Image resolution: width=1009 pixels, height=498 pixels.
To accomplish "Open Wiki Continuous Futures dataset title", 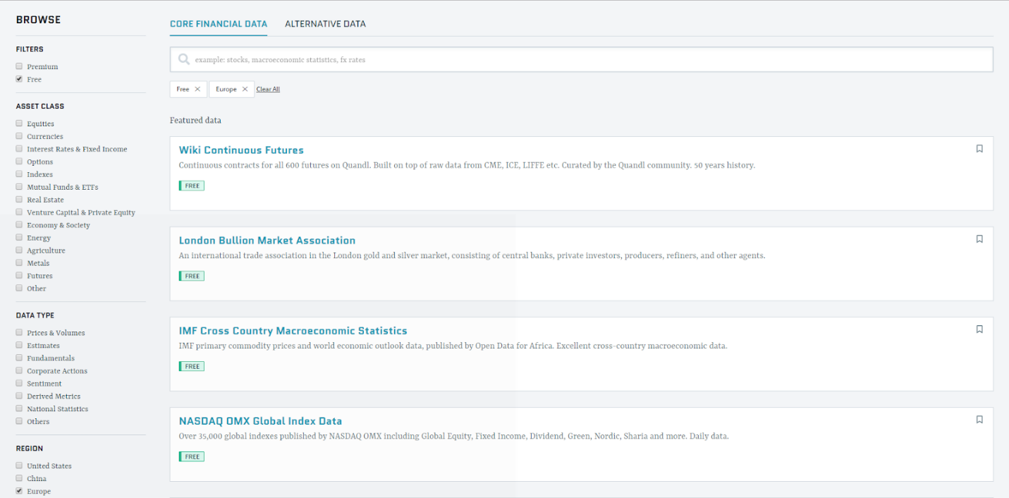I will coord(241,150).
